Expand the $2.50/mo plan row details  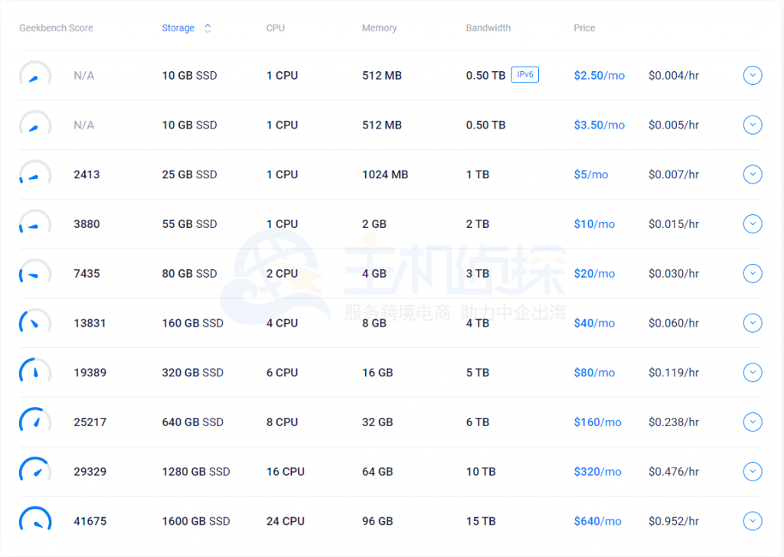point(753,76)
